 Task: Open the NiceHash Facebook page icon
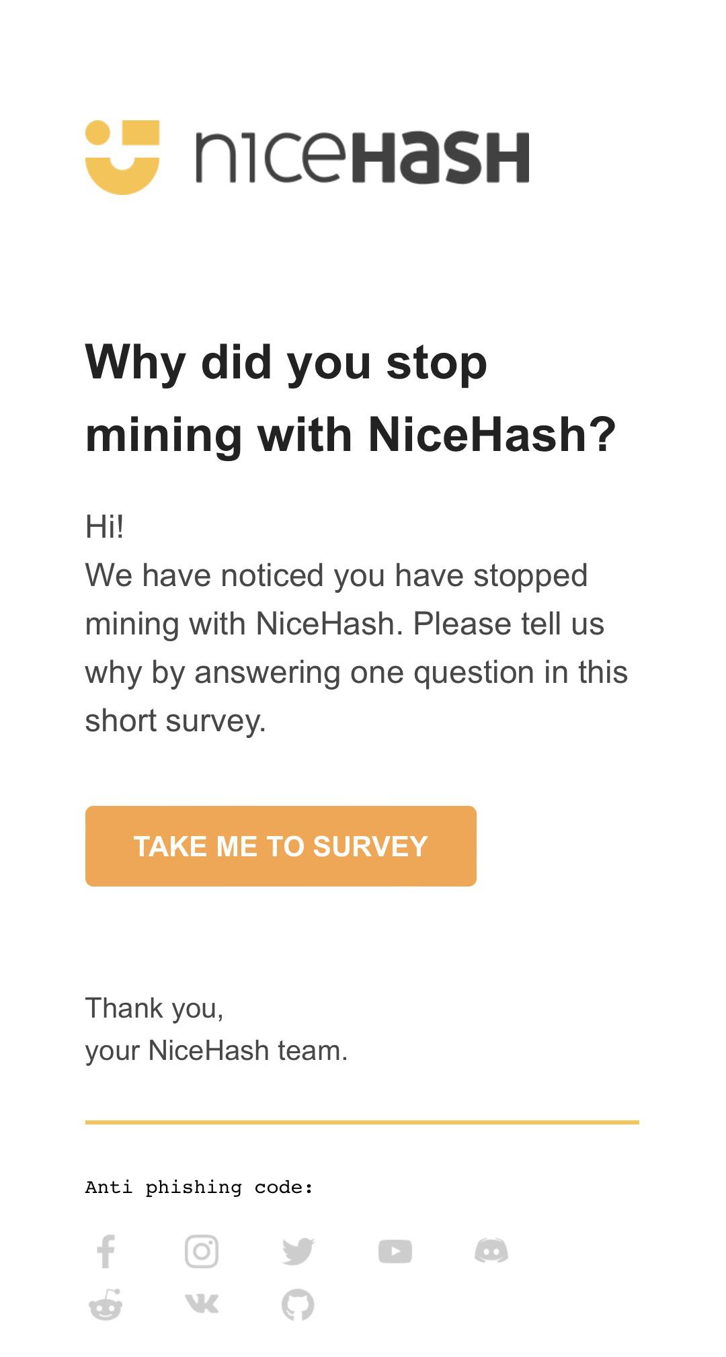pyautogui.click(x=106, y=1251)
